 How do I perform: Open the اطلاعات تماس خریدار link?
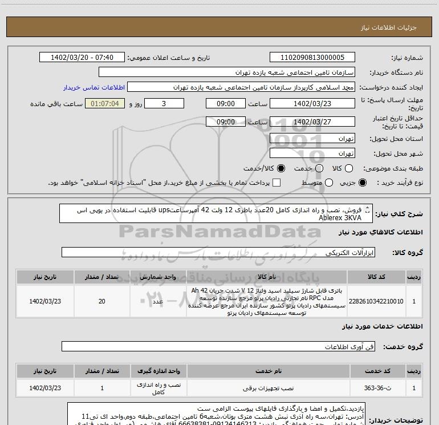coord(94,87)
